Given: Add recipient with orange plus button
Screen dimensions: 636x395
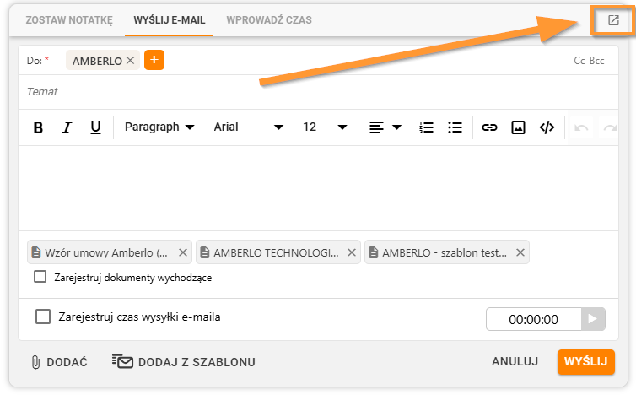Looking at the screenshot, I should click(154, 60).
